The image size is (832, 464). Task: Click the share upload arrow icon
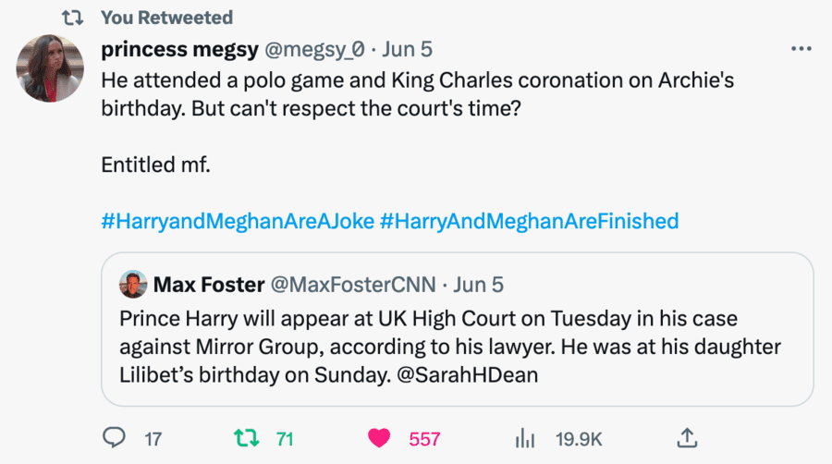coord(687,438)
